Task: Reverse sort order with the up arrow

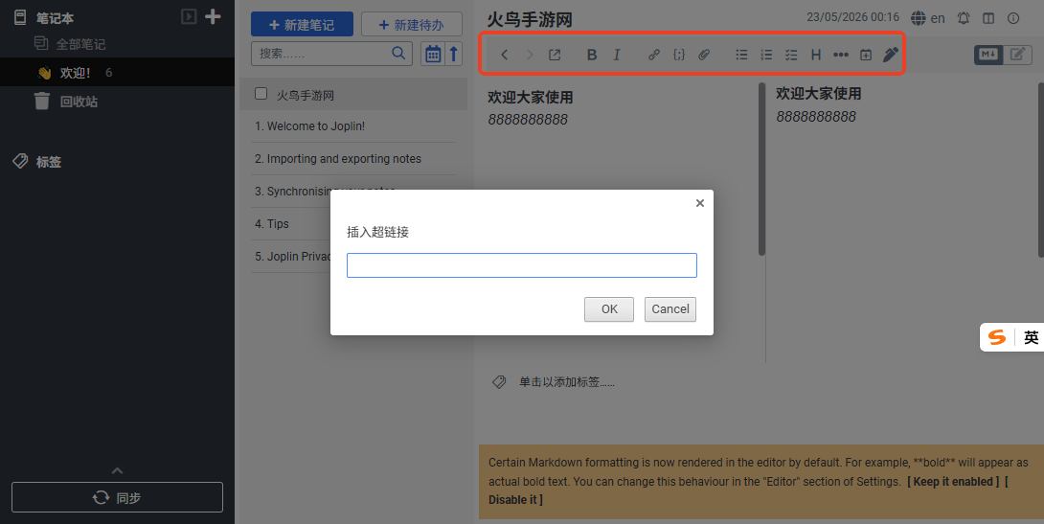Action: [x=454, y=54]
